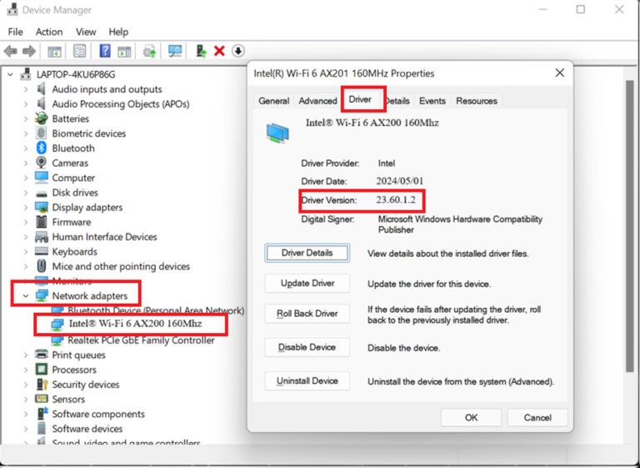
Task: Click the Forward arrow toolbar icon
Action: pyautogui.click(x=29, y=52)
